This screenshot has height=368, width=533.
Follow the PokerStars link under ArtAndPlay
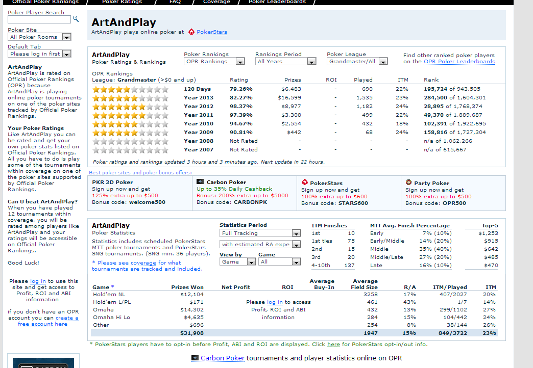click(212, 32)
